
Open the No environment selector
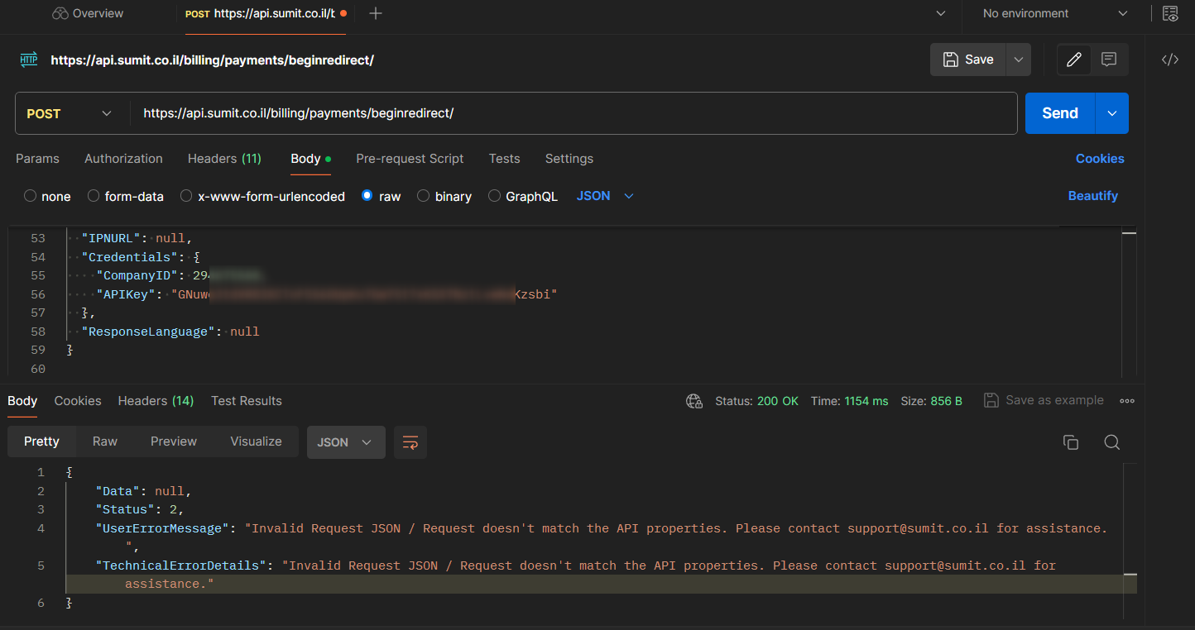coord(1055,13)
